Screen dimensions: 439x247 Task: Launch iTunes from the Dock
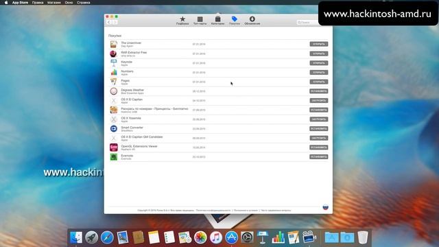pos(216,237)
